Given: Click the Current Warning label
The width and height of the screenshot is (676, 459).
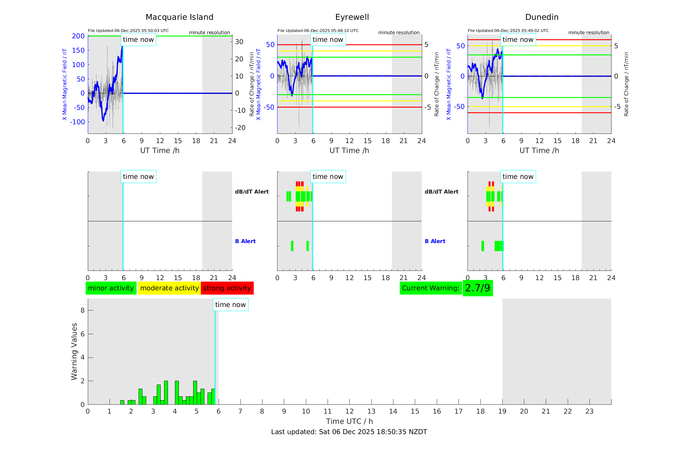Looking at the screenshot, I should point(430,288).
